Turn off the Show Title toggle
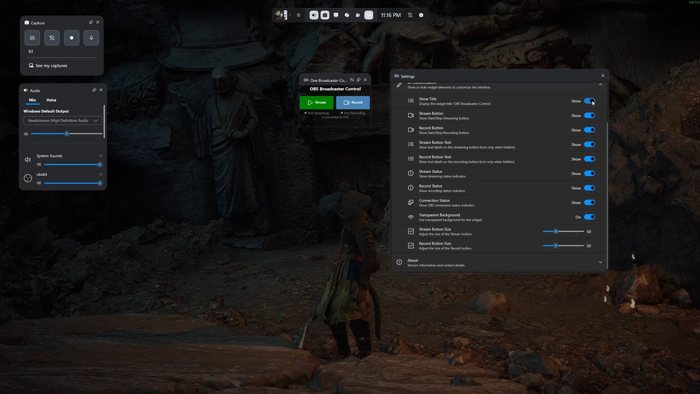 589,101
